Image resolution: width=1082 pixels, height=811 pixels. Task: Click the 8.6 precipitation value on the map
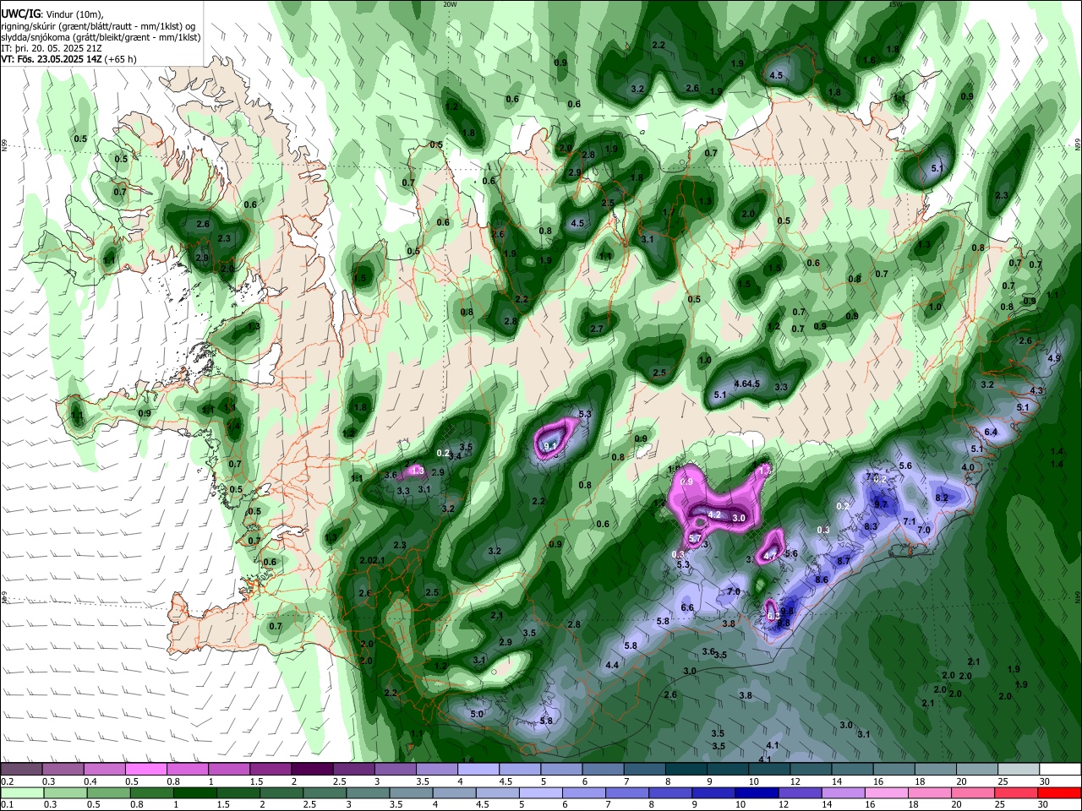pos(822,580)
